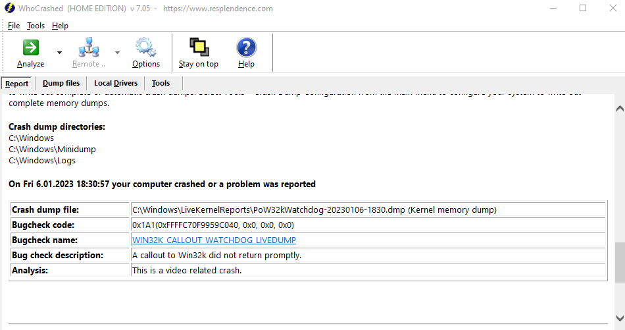Click the WhoCrashed lightning bolt title icon
The height and width of the screenshot is (330, 625).
pos(9,9)
